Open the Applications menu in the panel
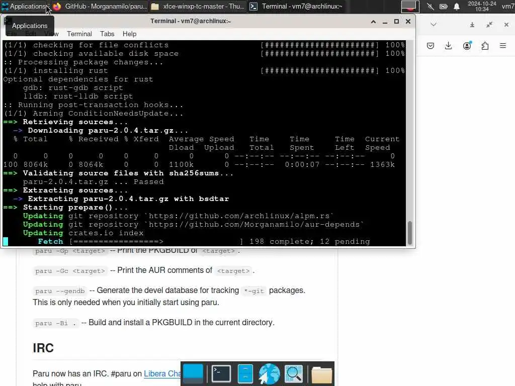Screen dimensions: 515x386 pos(25,6)
